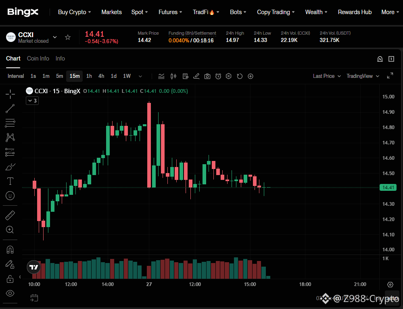Open the Rewards Hub page
Viewport: 403px width, 309px height.
pyautogui.click(x=355, y=12)
